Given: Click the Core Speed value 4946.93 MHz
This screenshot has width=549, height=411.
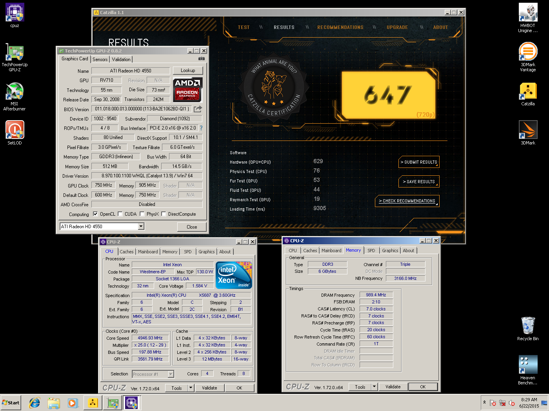Looking at the screenshot, I should coord(150,338).
